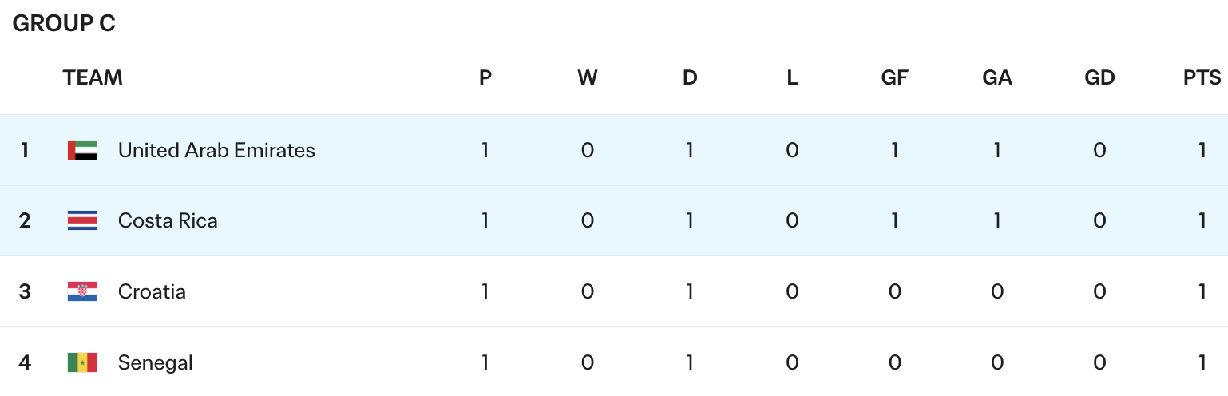
Task: Click the GROUP C heading
Action: pos(64,24)
